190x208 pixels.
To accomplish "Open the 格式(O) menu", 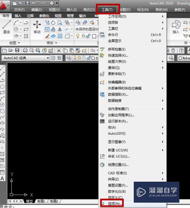I will point(89,10).
